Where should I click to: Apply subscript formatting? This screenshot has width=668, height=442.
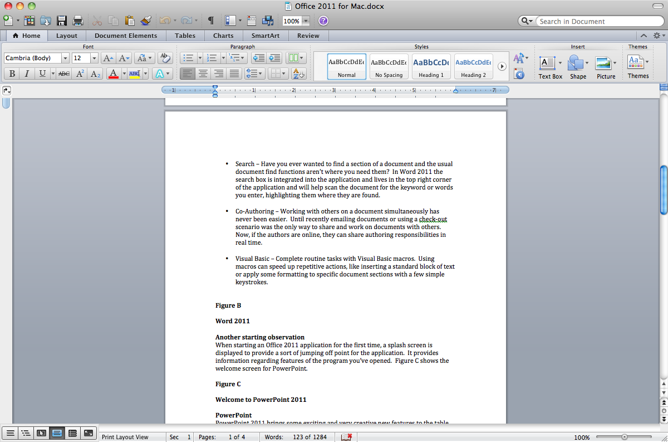coord(96,74)
